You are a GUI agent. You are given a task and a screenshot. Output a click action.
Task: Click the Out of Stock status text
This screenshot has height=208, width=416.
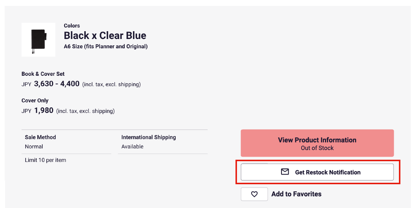pos(317,148)
